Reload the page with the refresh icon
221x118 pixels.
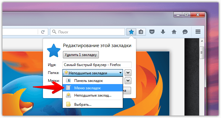point(43,32)
